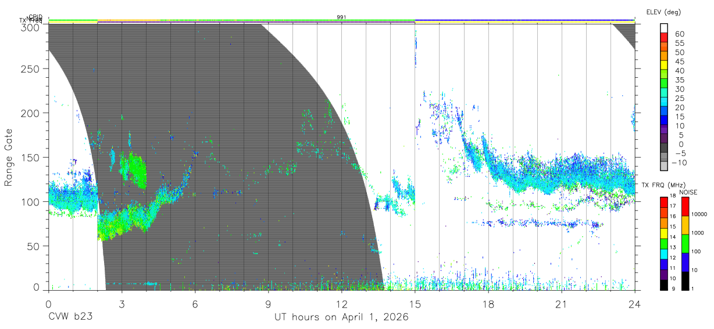Click the red top segment of NOISE colorbar

(685, 207)
